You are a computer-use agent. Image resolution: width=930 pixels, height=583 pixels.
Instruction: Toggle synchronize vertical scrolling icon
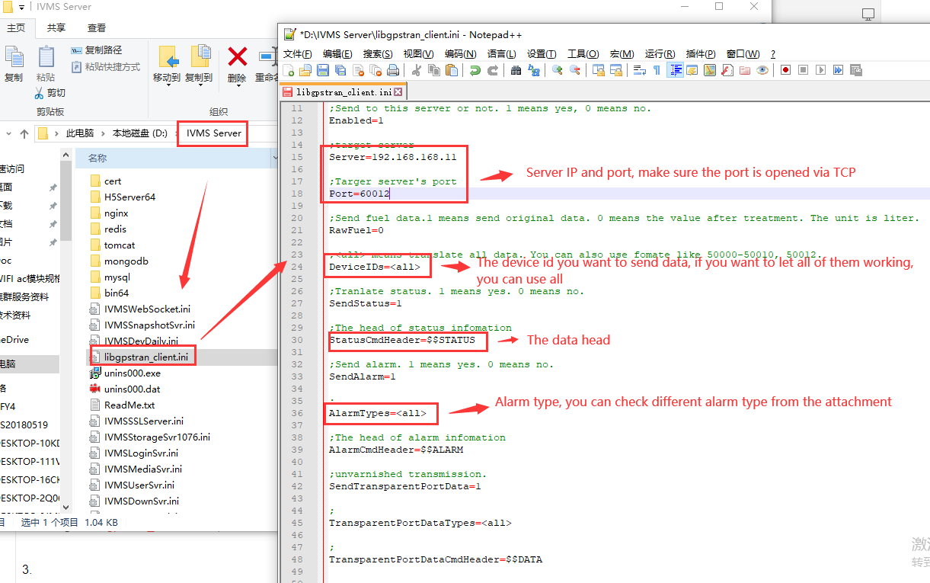(598, 70)
